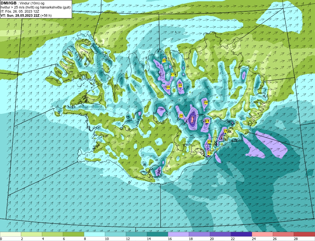Select the dark teal 14–16 m/s legend swatch

coord(157,234)
